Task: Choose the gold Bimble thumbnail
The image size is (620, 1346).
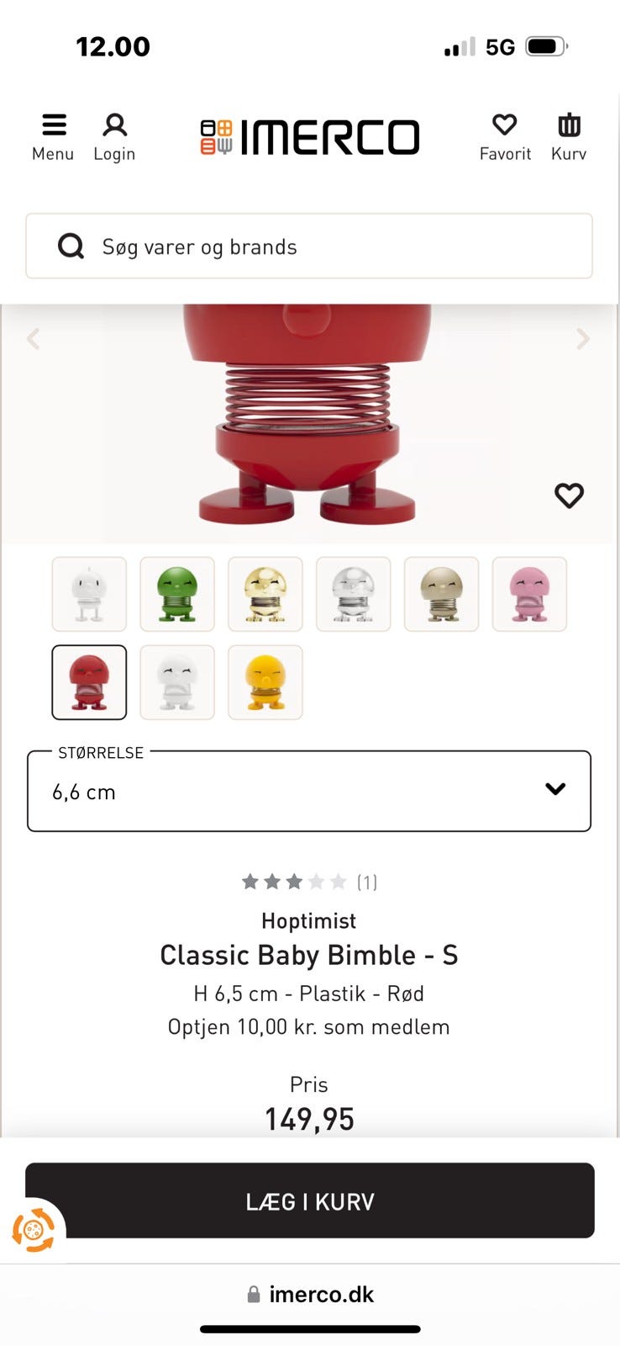Action: coord(265,594)
